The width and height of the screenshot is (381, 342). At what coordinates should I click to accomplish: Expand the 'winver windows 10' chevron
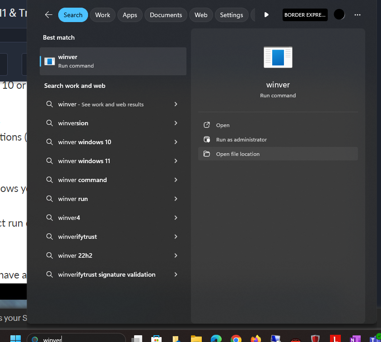pos(176,142)
